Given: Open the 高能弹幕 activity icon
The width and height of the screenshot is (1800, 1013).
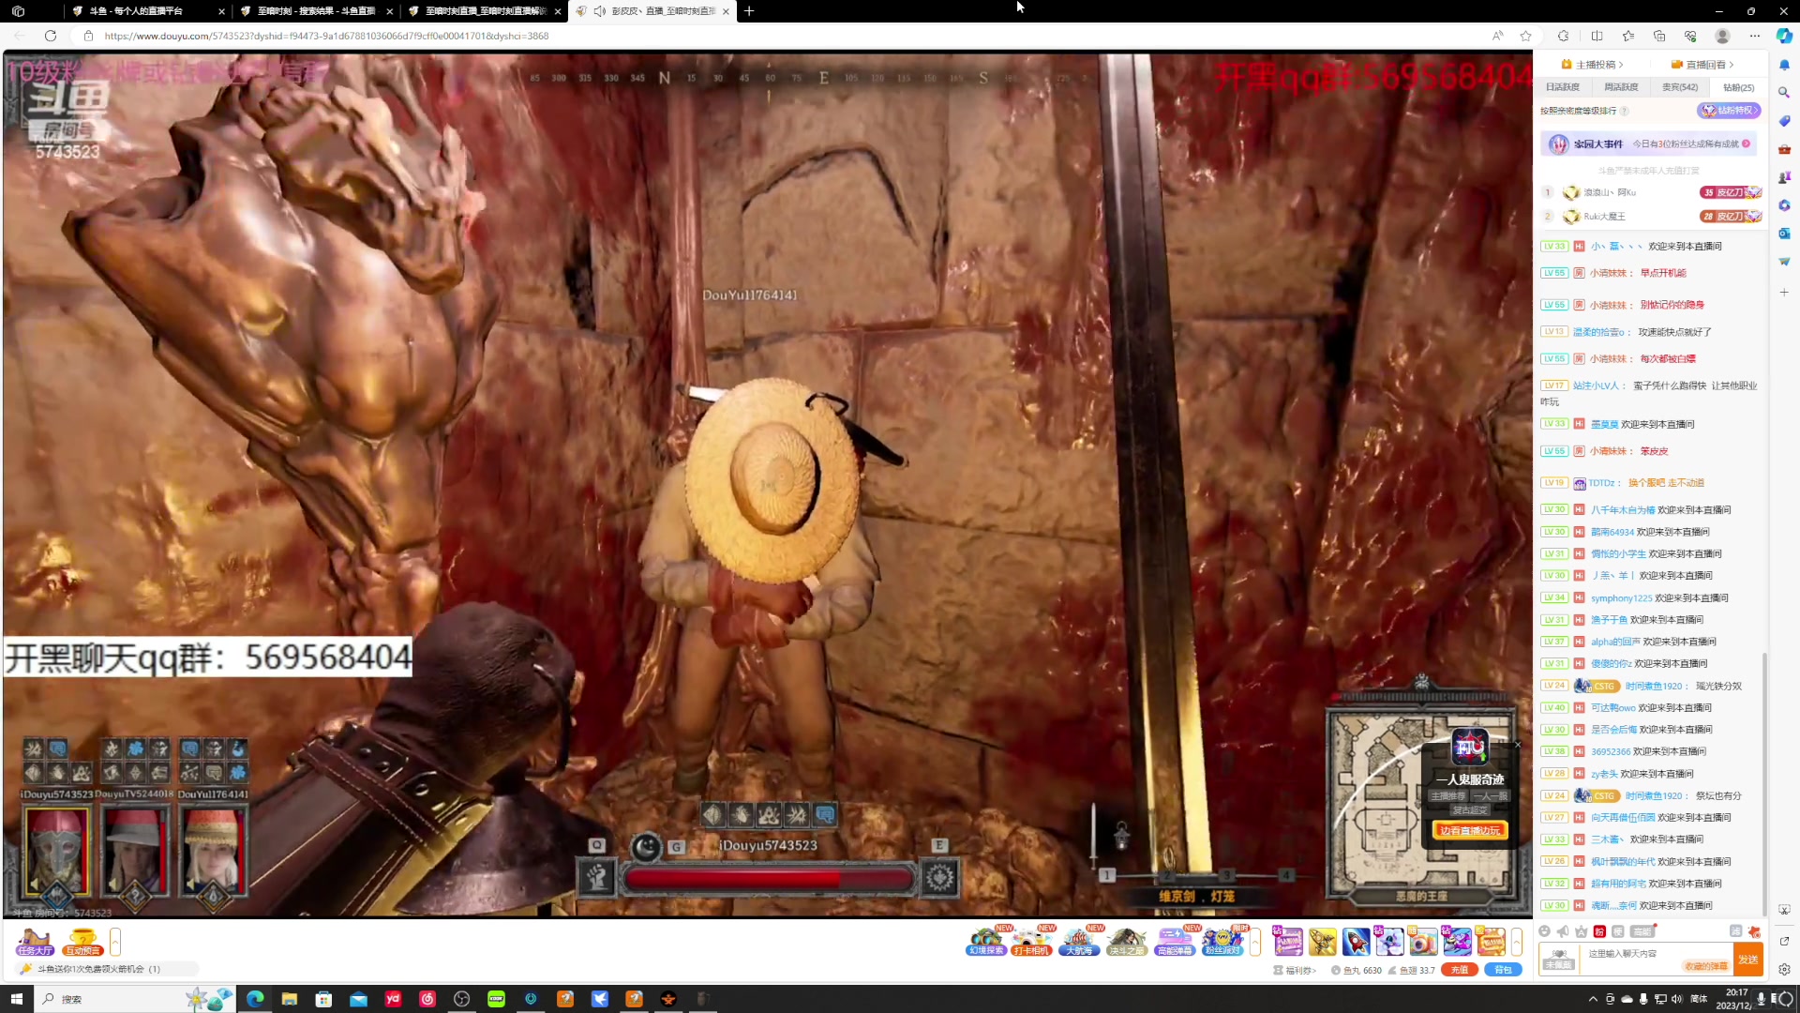Looking at the screenshot, I should [x=1174, y=941].
